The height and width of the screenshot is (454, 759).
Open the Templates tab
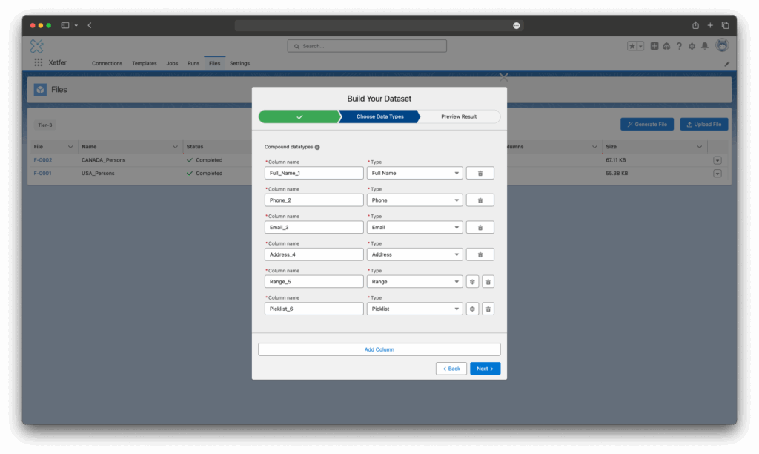point(145,64)
